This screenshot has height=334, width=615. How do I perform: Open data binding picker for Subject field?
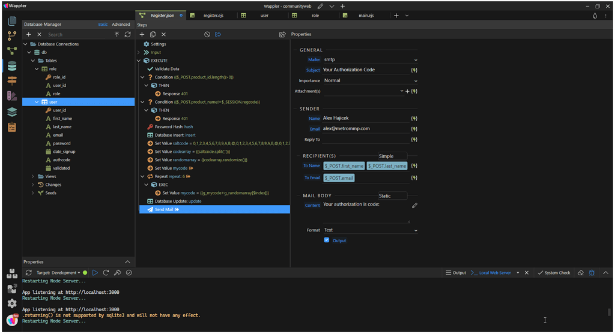point(414,70)
